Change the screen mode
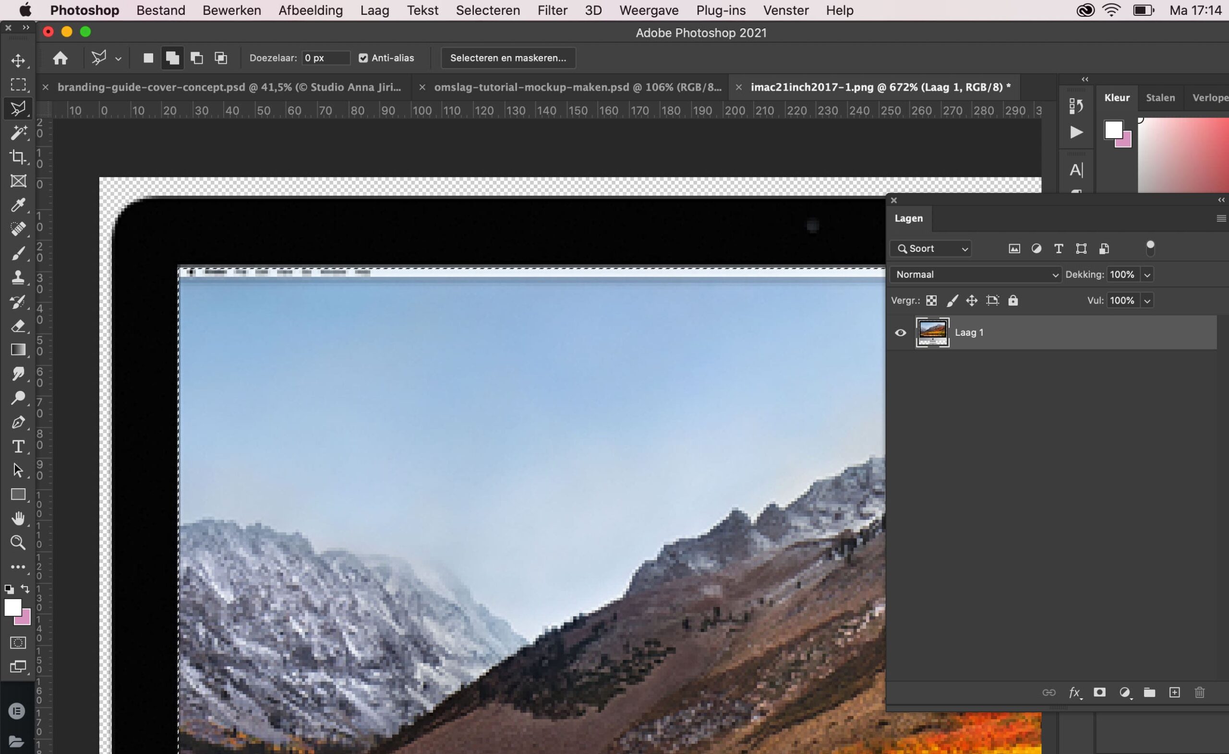 pyautogui.click(x=18, y=667)
